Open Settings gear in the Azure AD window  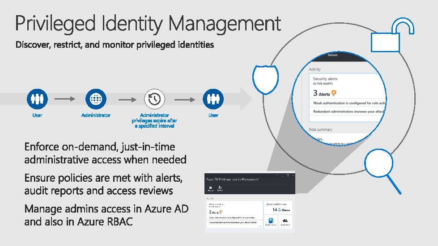(211, 188)
